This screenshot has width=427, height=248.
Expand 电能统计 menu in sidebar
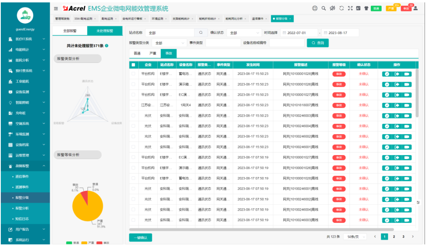(25, 50)
